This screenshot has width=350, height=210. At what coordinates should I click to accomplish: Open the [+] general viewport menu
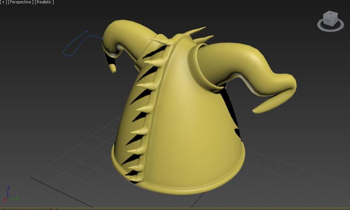coord(3,2)
